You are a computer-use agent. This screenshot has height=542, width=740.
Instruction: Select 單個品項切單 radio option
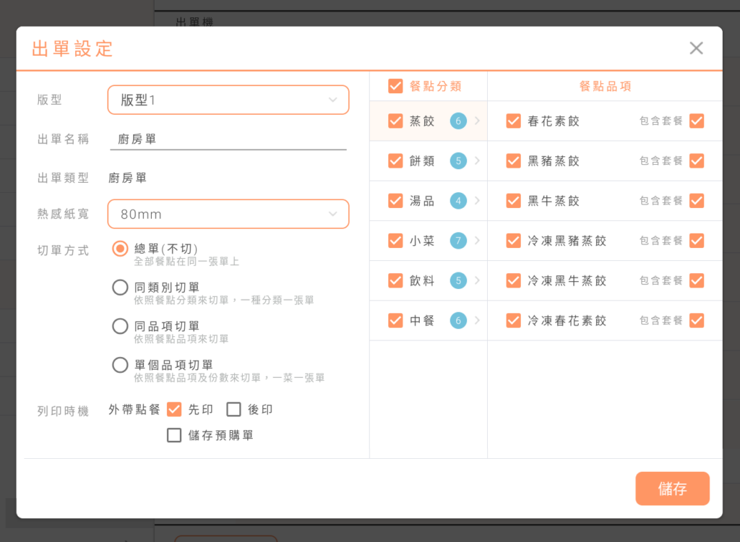tap(120, 365)
